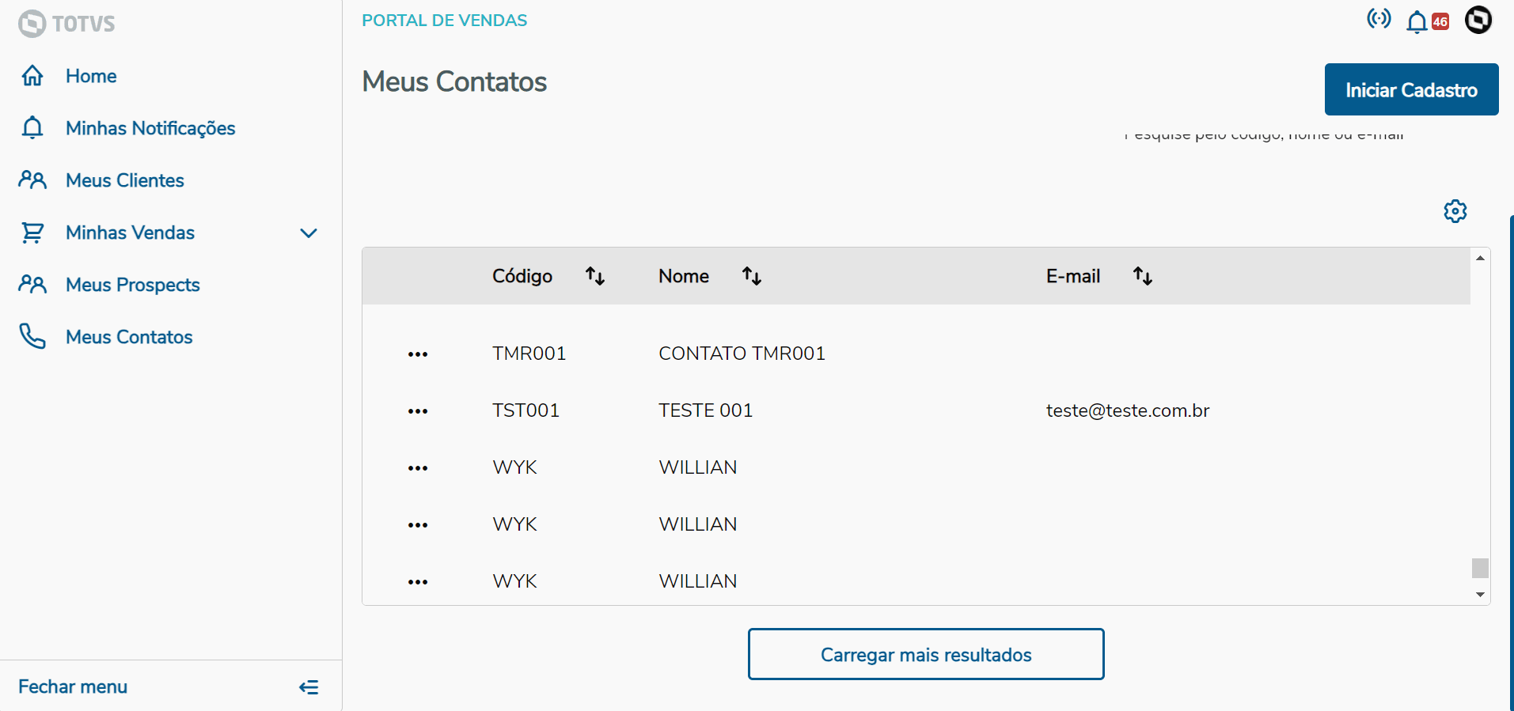The height and width of the screenshot is (711, 1514).
Task: Click Iniciar Cadastro button
Action: (1411, 89)
